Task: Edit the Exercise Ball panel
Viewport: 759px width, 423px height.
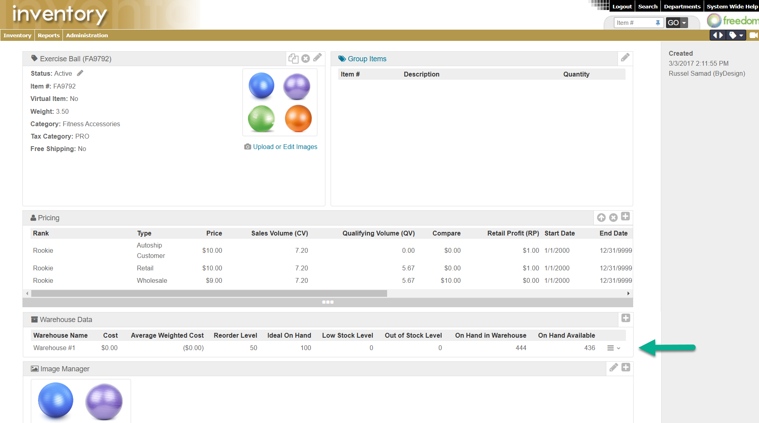Action: coord(317,58)
